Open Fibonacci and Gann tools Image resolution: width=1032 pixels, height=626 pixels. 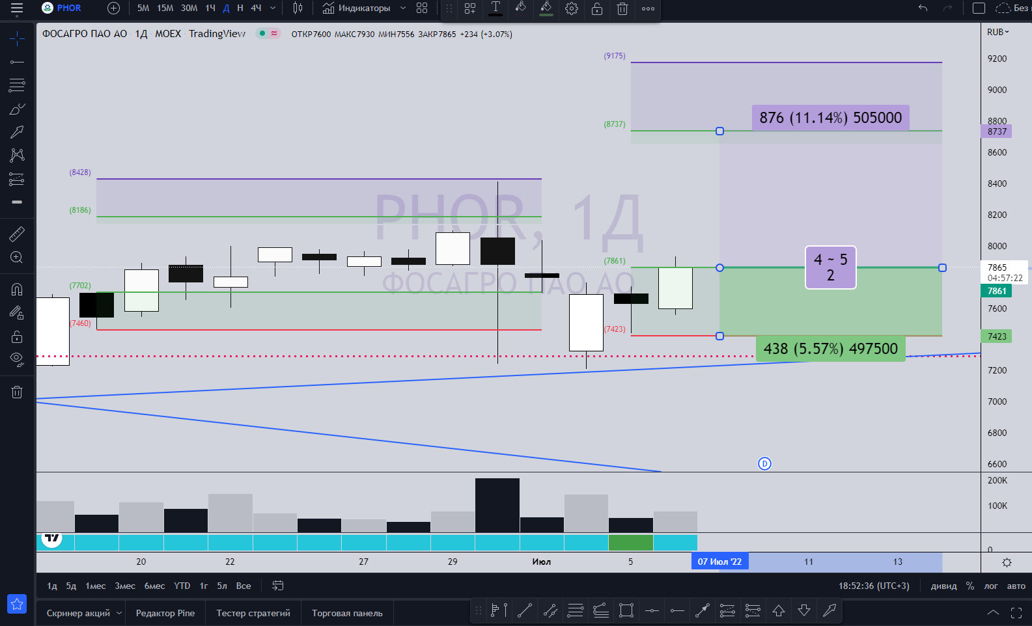click(x=17, y=85)
